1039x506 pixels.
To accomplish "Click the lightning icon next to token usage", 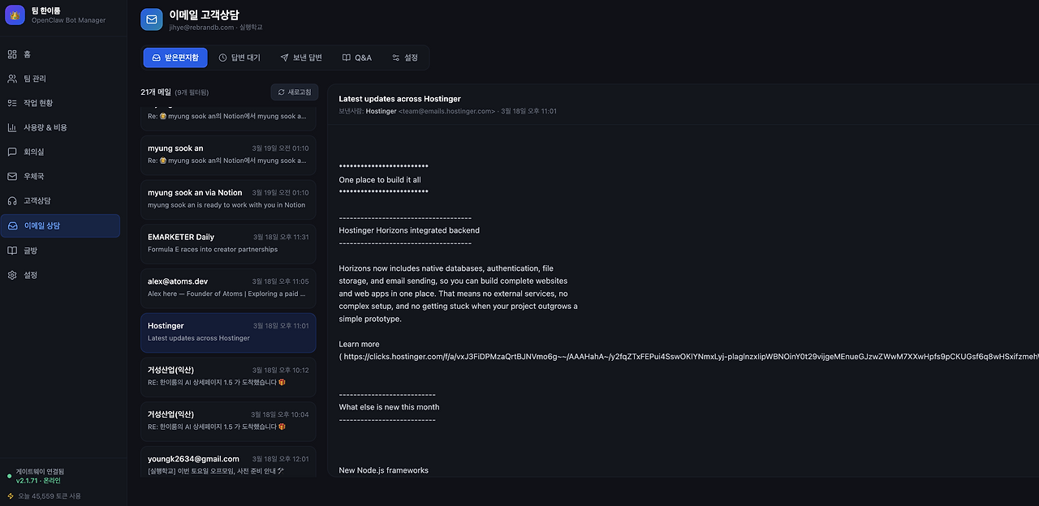I will [x=11, y=495].
